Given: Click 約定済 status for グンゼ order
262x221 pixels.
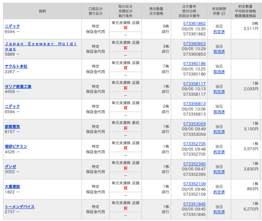Looking at the screenshot, I should tap(219, 172).
